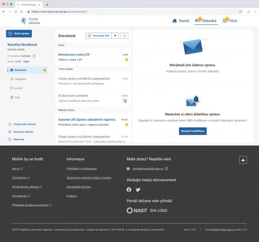Toggle bulk selection checkbox button Hromadné
The image size is (259, 242).
tap(98, 36)
